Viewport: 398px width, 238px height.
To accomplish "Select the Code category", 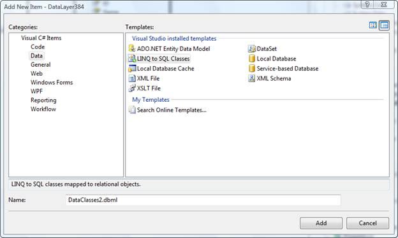I will [38, 47].
